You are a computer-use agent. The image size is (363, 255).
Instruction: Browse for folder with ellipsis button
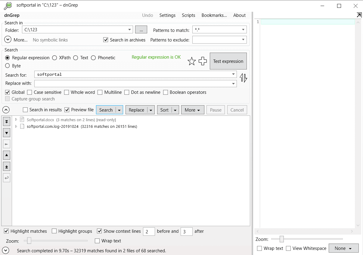pyautogui.click(x=141, y=29)
